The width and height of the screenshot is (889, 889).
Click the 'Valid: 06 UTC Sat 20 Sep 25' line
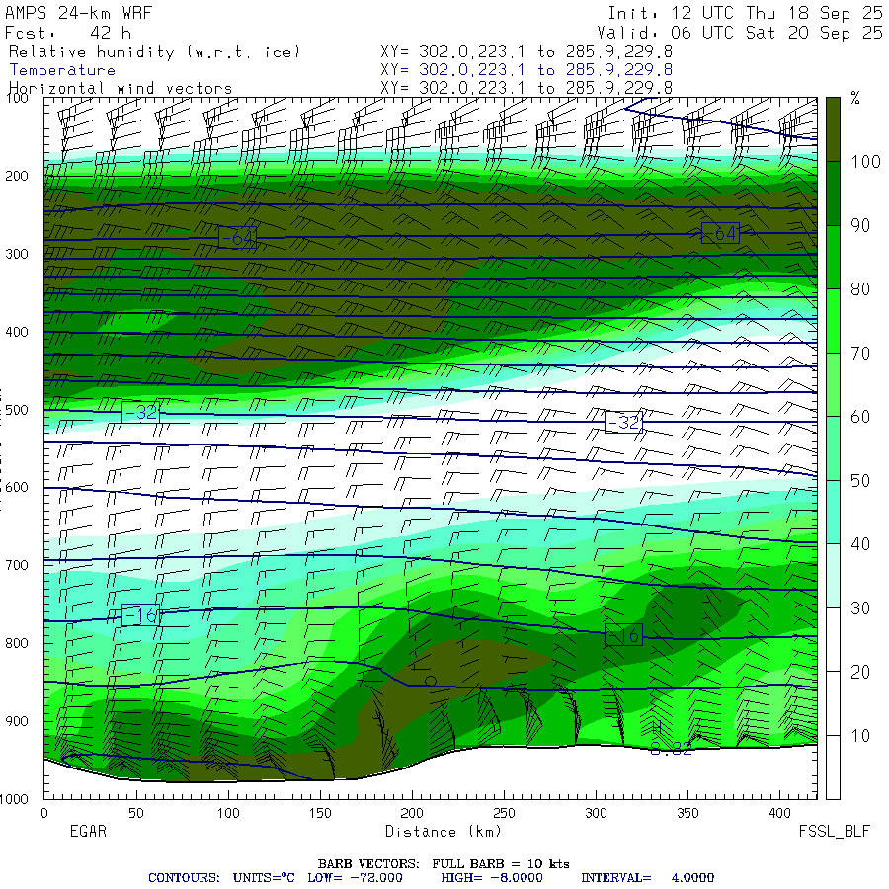741,33
